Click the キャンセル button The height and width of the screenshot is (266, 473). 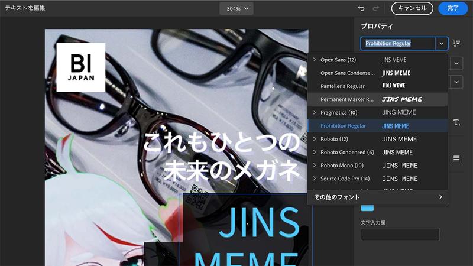[412, 8]
